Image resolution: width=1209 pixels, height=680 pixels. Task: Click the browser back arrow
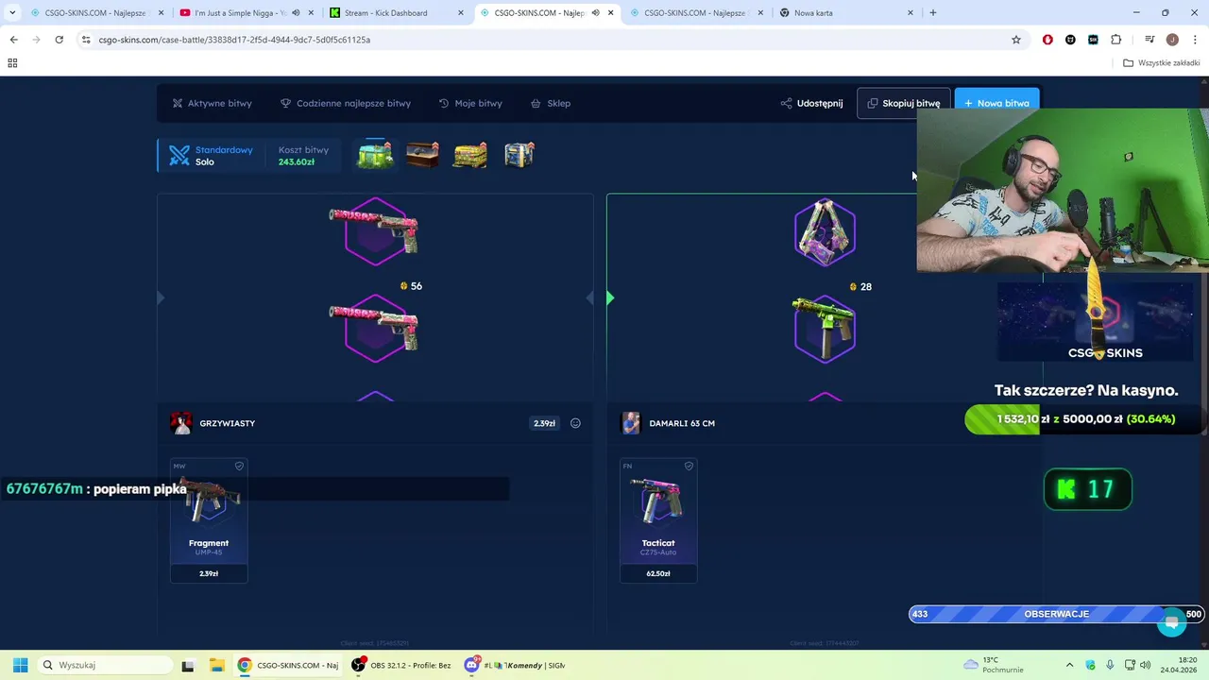click(13, 40)
